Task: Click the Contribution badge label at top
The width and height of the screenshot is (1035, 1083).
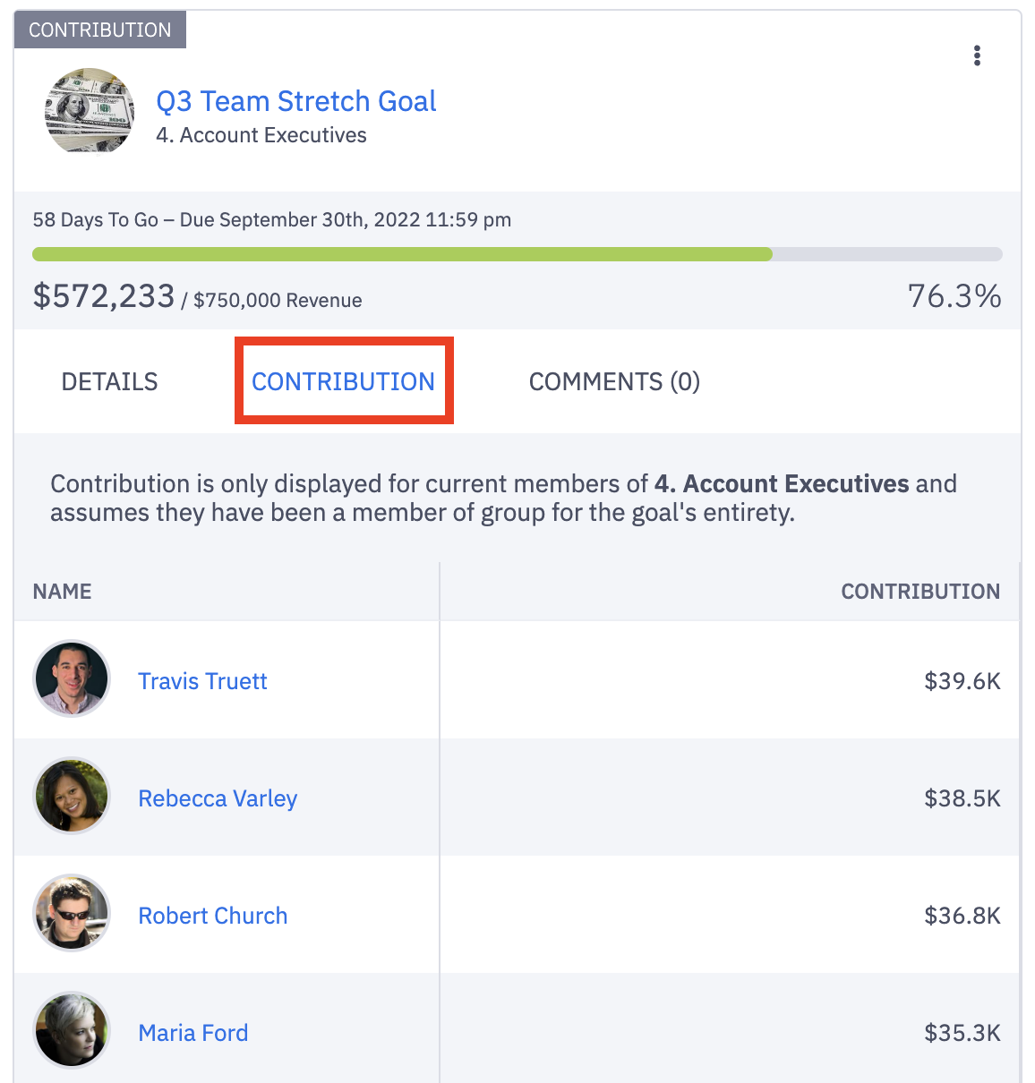Action: point(100,30)
